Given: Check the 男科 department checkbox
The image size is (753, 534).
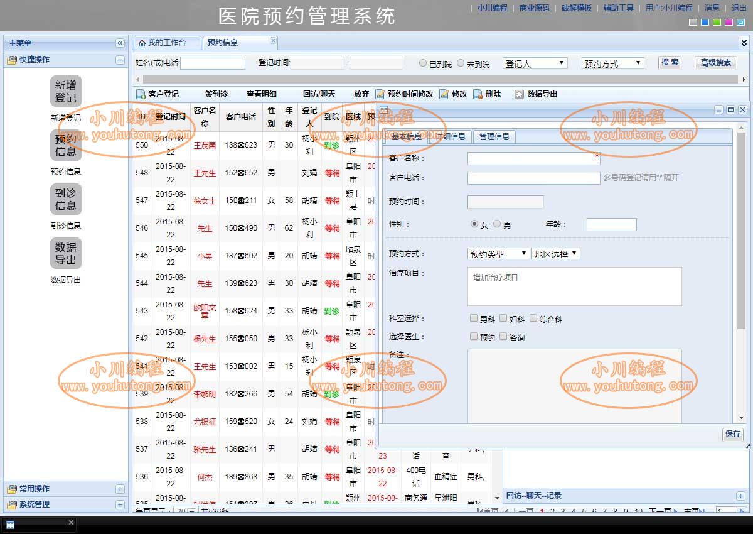Looking at the screenshot, I should pos(474,319).
